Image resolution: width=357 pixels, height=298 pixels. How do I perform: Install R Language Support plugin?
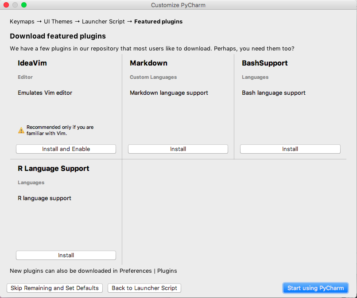(66, 255)
